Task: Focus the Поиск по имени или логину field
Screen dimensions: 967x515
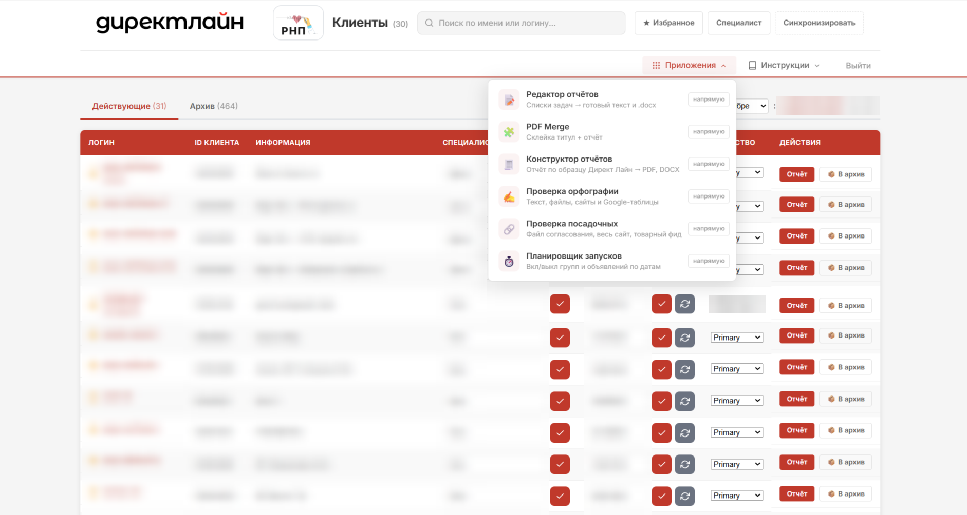Action: pyautogui.click(x=521, y=23)
